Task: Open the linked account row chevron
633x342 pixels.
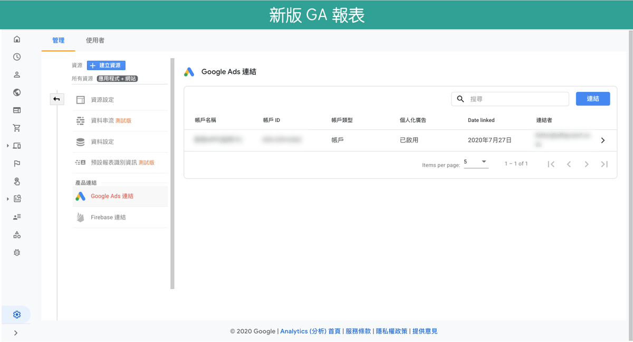Action: [603, 140]
